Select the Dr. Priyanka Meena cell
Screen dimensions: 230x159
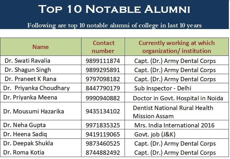click(x=41, y=97)
